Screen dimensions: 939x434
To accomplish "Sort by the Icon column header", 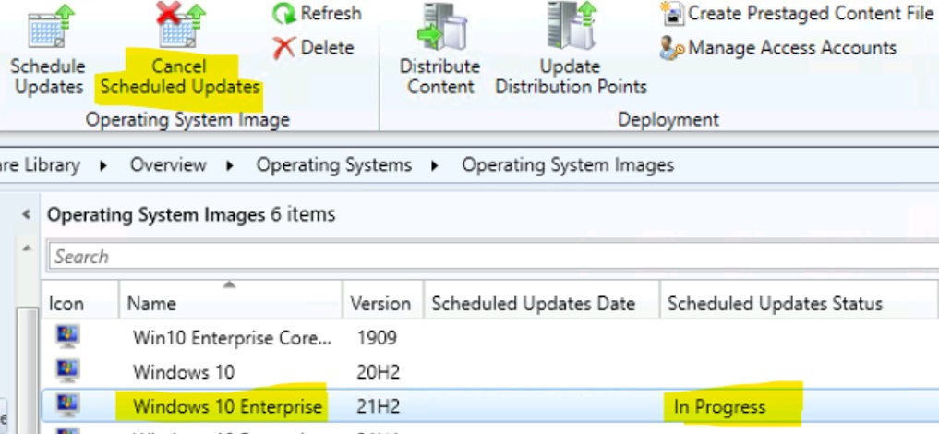I will click(80, 304).
